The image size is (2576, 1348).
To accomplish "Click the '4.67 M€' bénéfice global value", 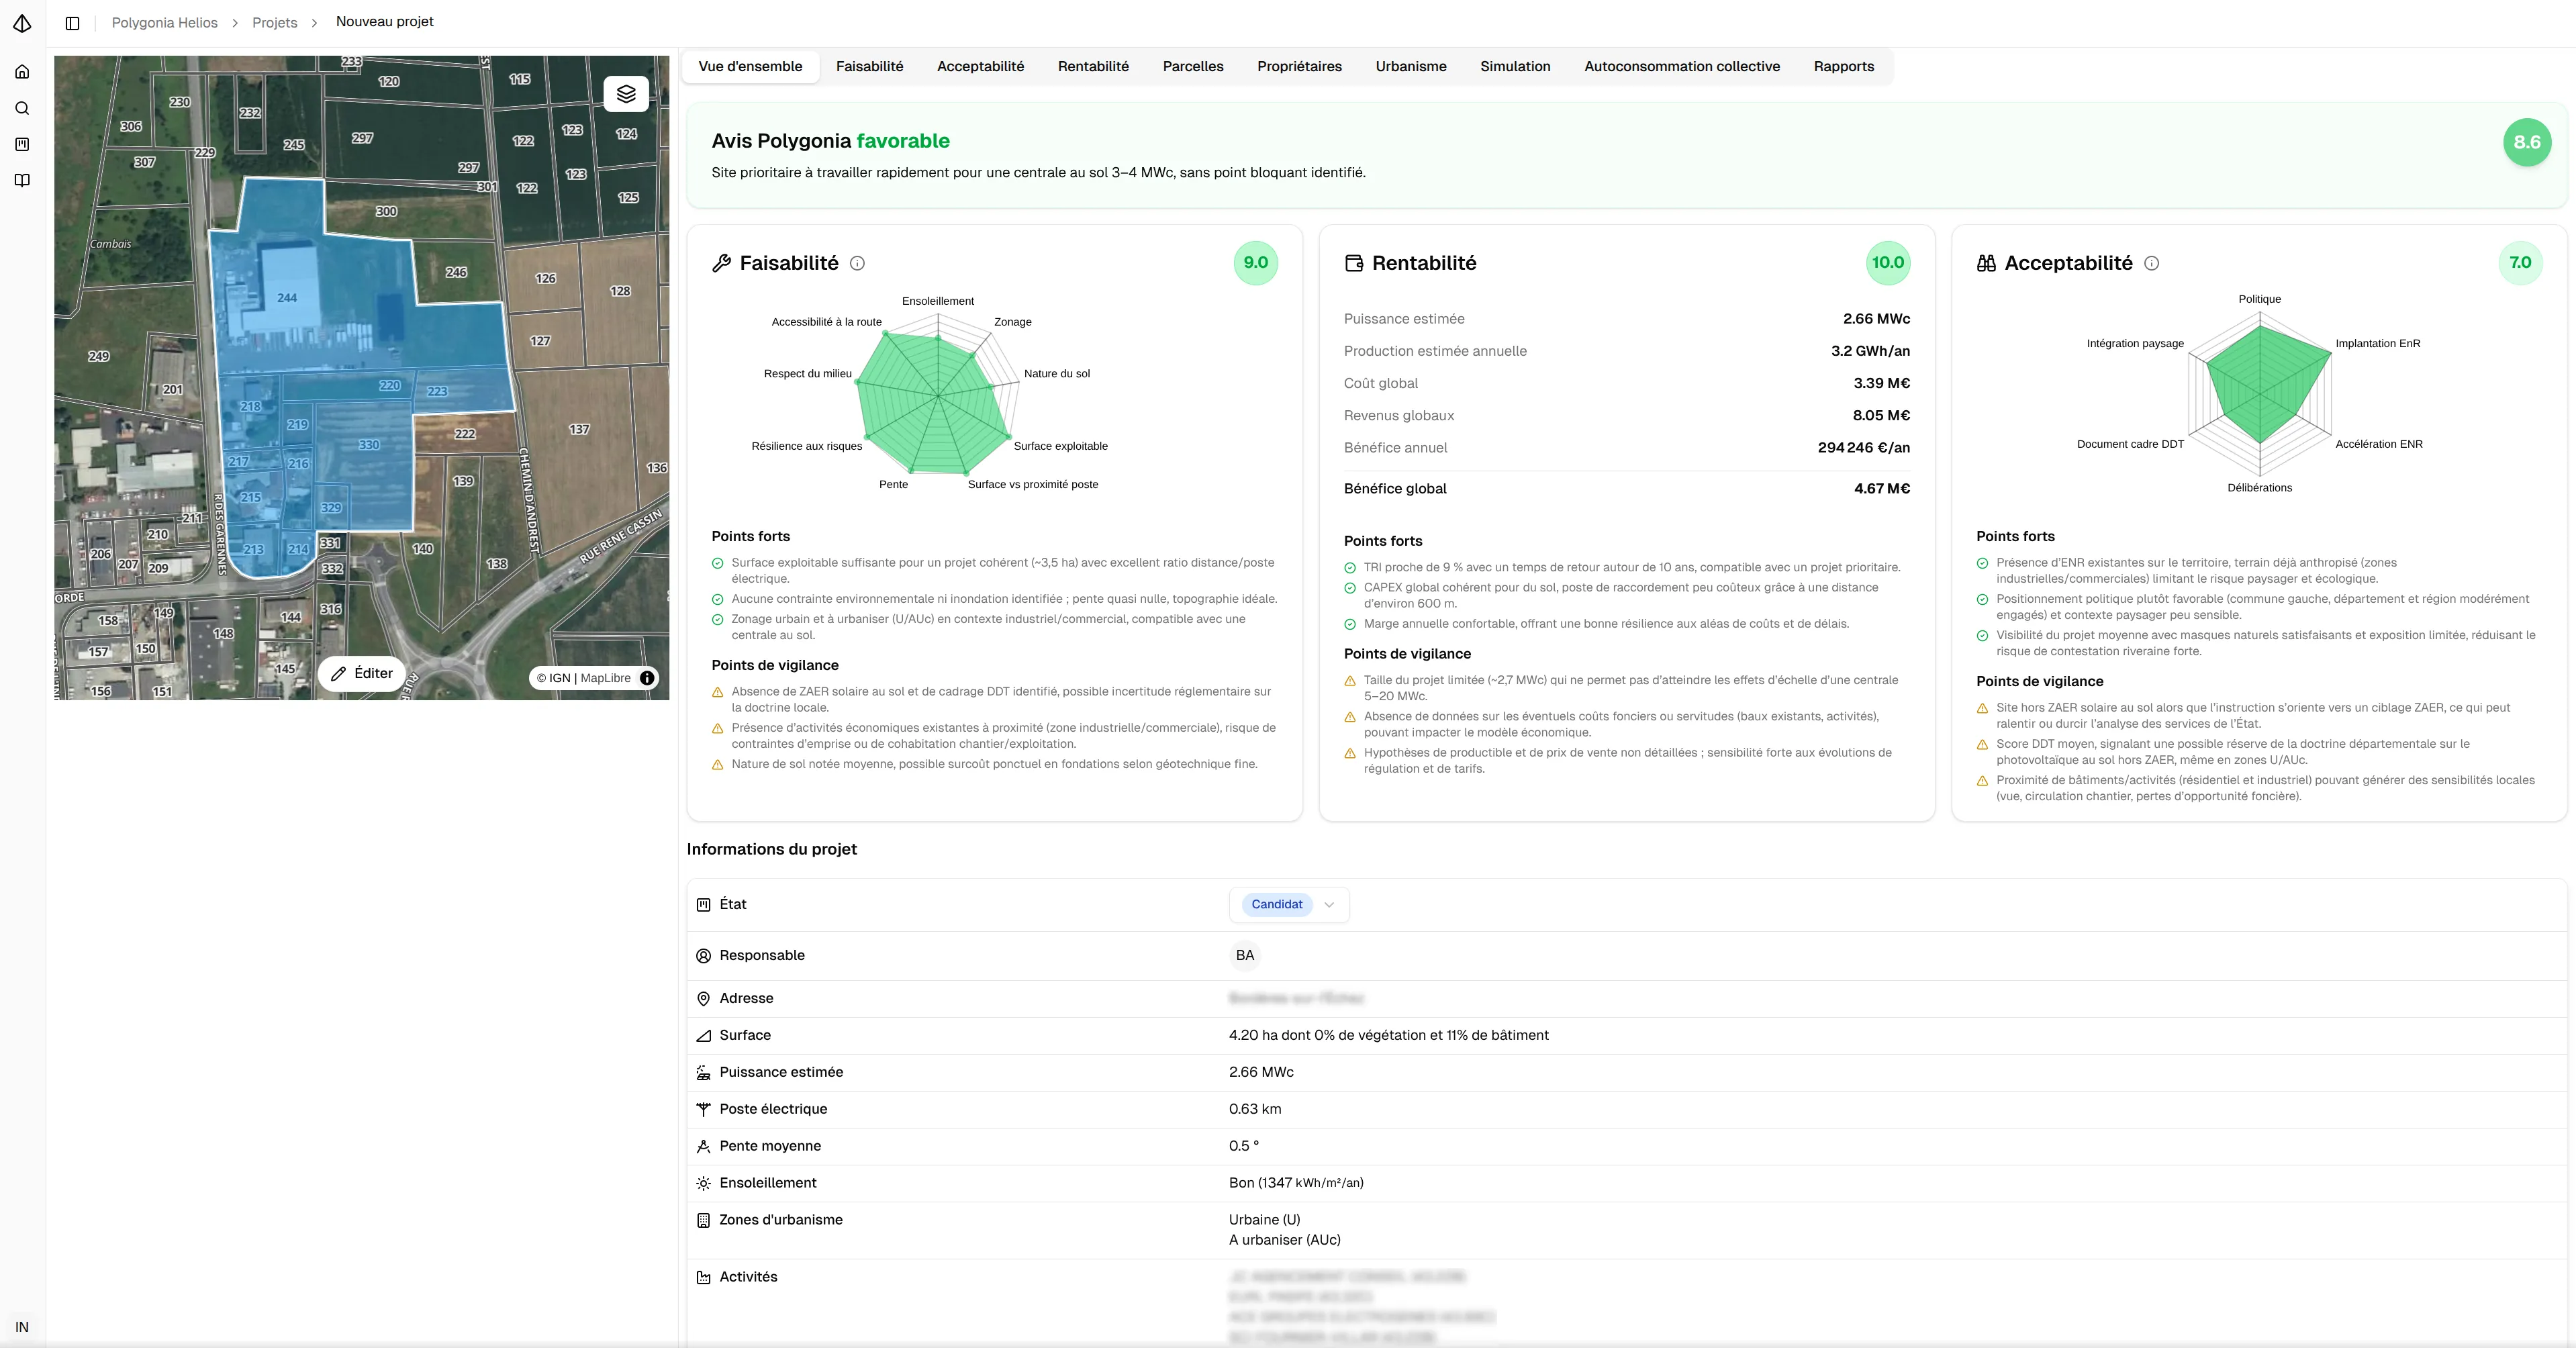I will click(x=1882, y=489).
